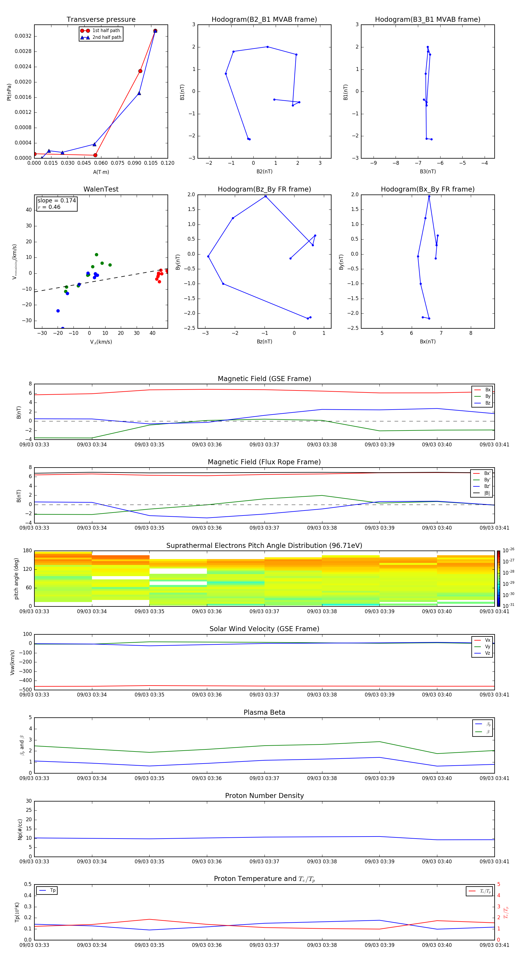Select the Vx legend entry
The width and height of the screenshot is (529, 971).
[482, 640]
